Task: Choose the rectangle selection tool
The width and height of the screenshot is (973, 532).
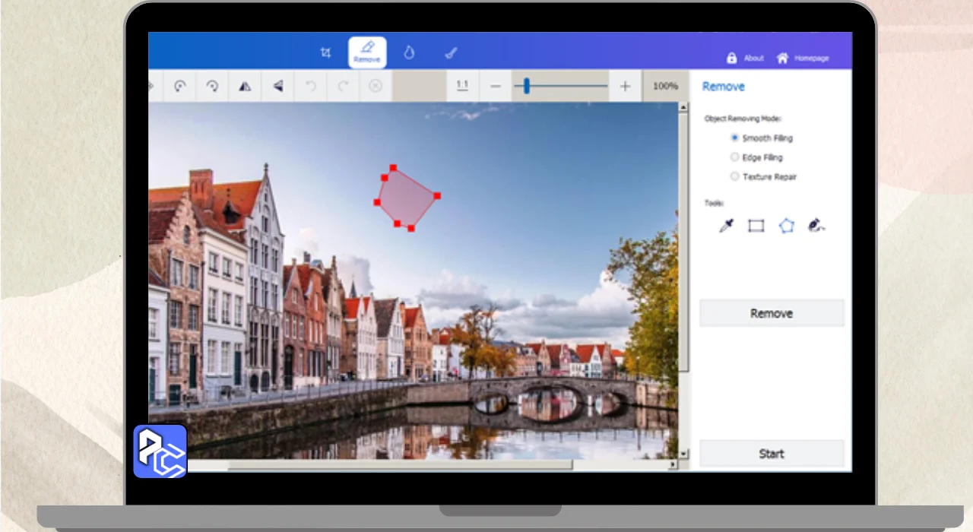Action: pos(756,226)
